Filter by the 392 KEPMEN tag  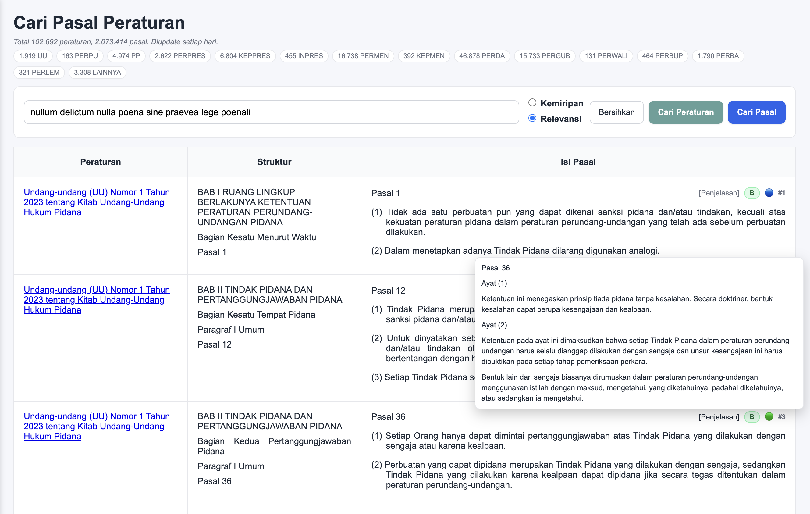[424, 56]
